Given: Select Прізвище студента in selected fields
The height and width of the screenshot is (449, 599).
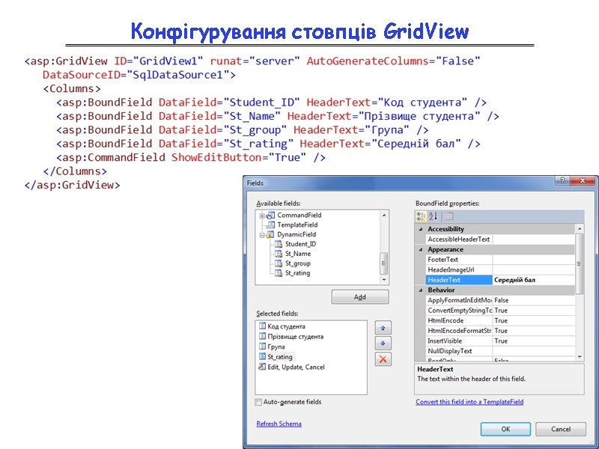Looking at the screenshot, I should pos(295,336).
